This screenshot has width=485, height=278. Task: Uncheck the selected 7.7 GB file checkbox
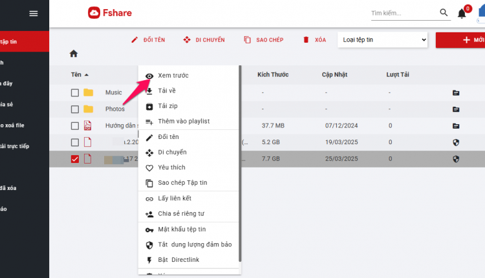(x=75, y=159)
